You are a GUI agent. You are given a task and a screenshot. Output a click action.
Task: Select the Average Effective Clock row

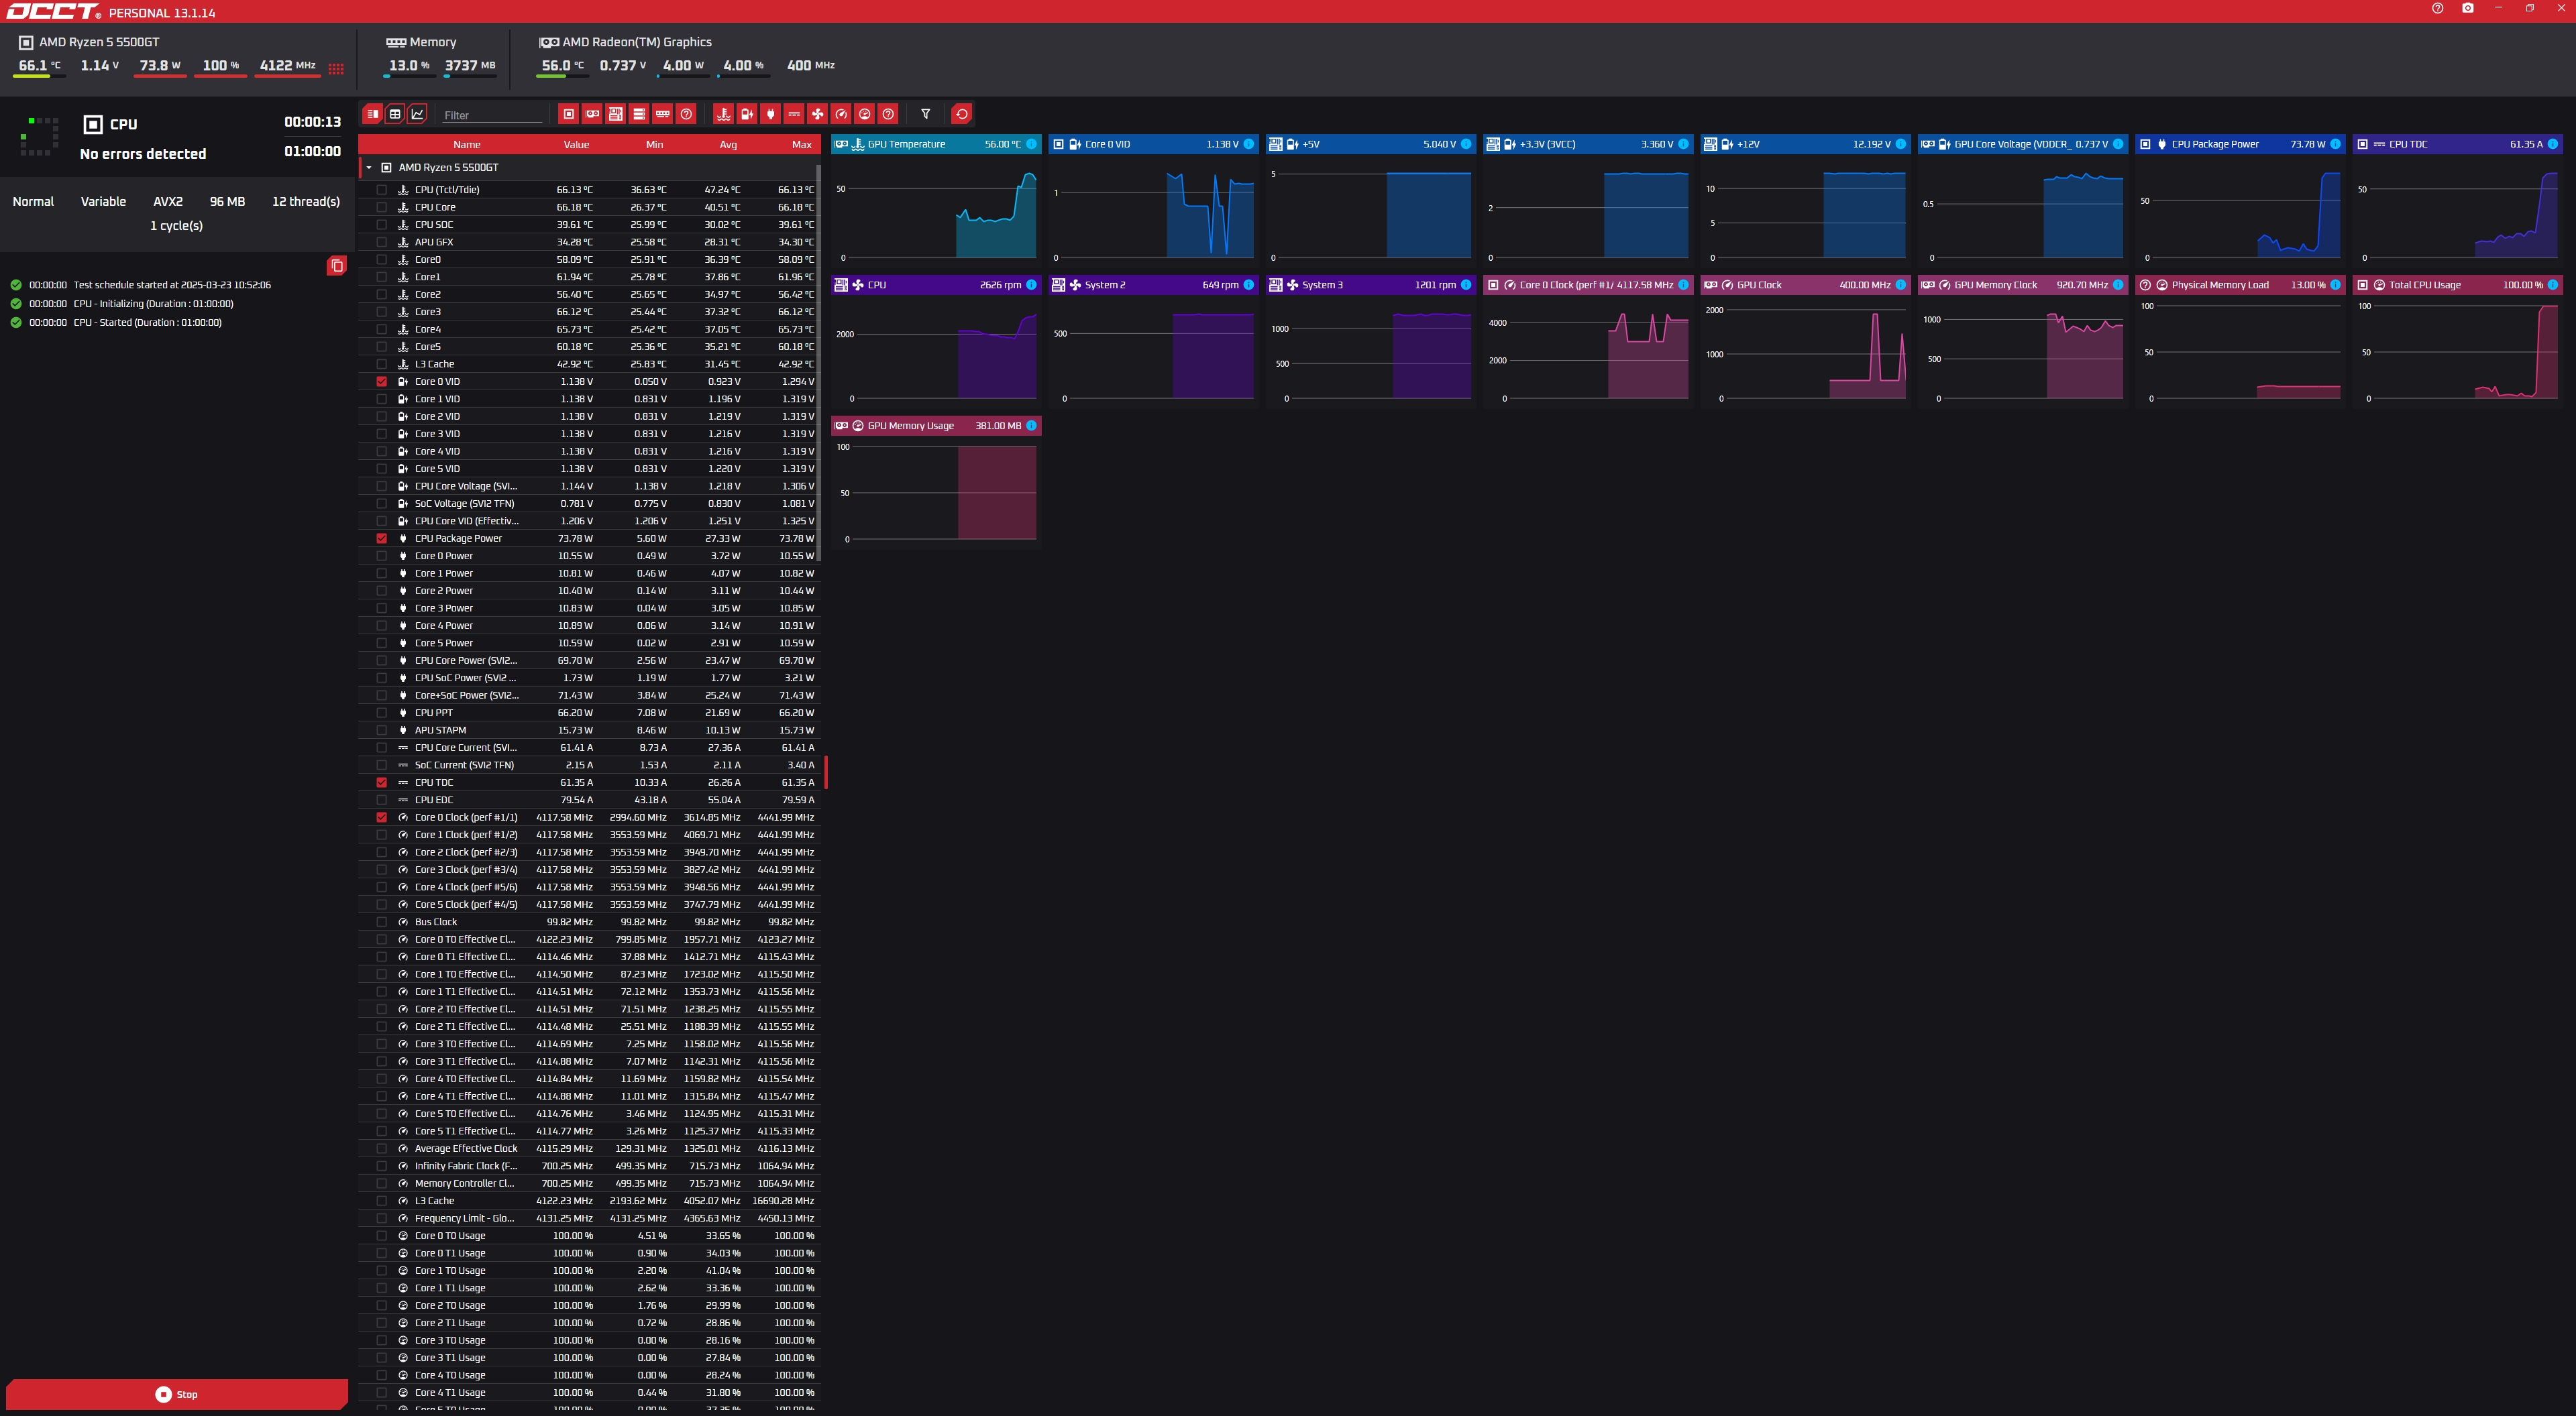point(588,1149)
